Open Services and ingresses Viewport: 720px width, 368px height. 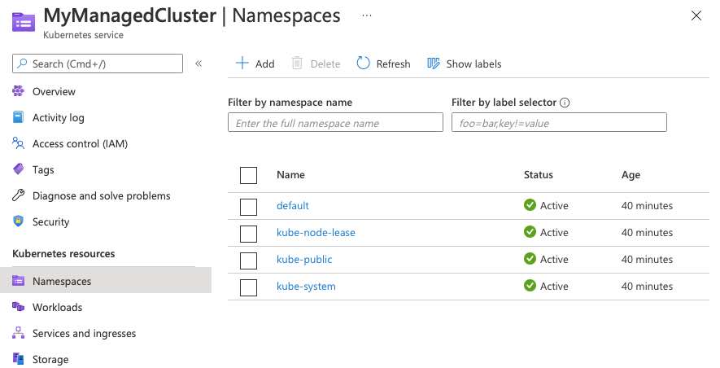tap(84, 334)
